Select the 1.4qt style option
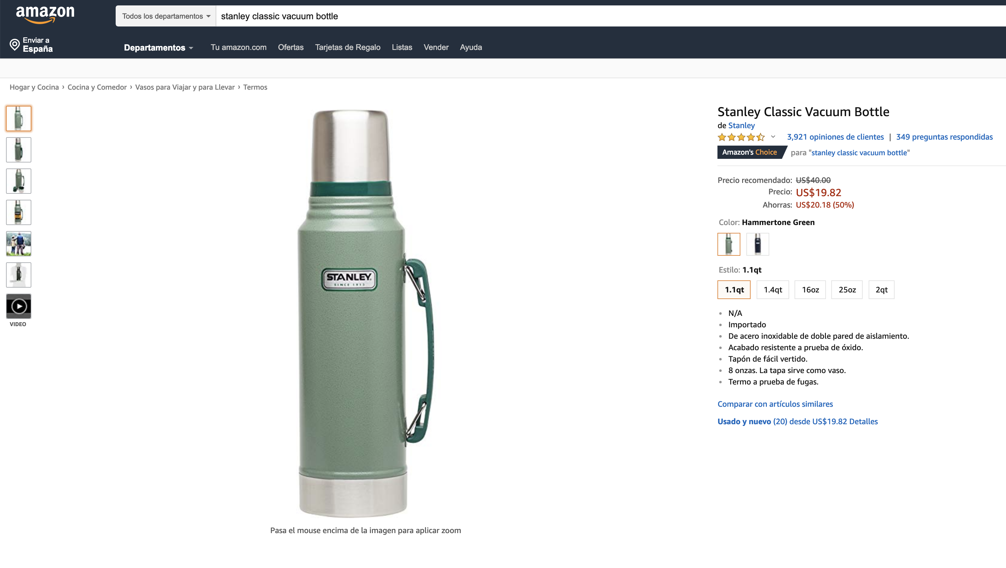 click(773, 290)
